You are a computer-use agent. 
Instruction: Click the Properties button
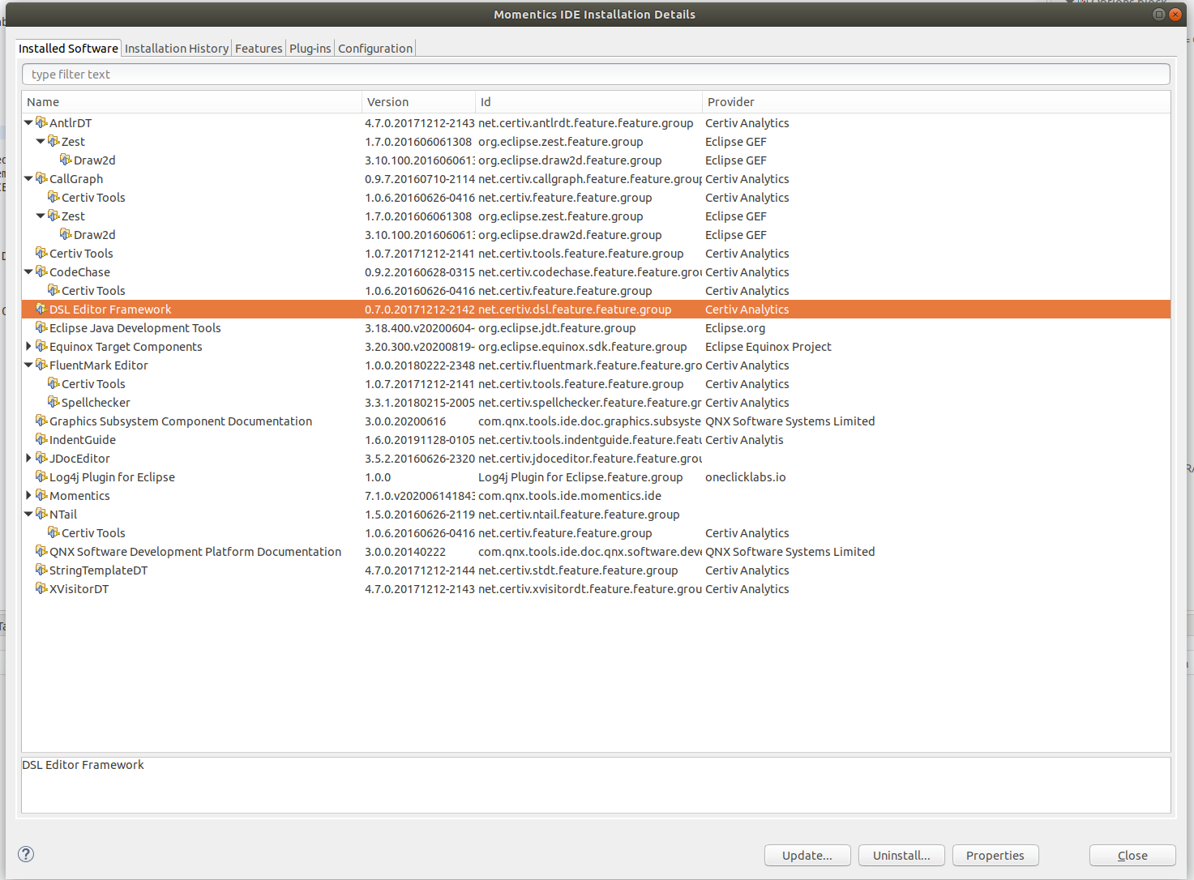click(995, 855)
